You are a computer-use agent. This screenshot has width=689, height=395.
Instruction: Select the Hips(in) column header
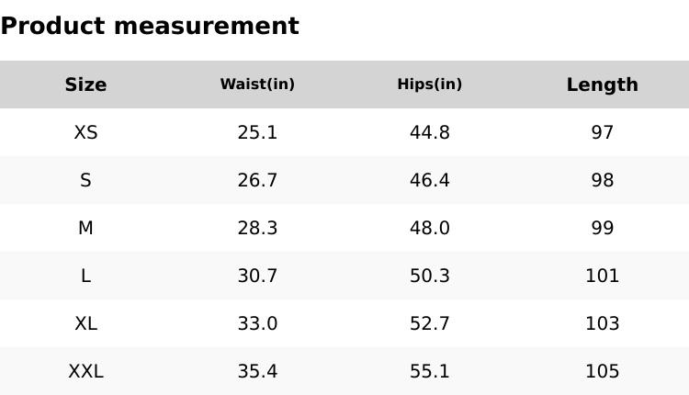click(430, 85)
